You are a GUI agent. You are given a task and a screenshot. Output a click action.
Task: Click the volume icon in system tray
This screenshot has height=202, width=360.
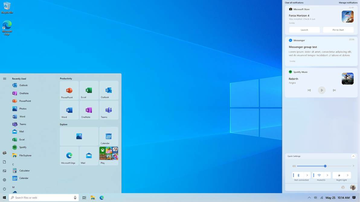pyautogui.click(x=316, y=198)
